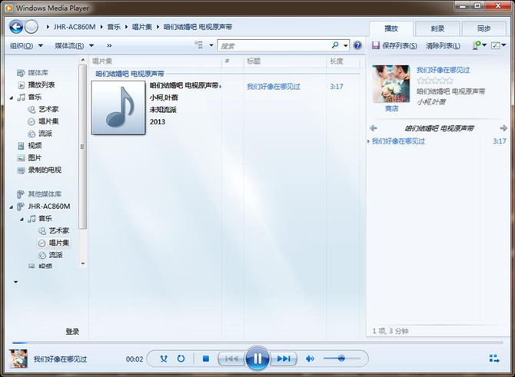Select track 我们好像在哪见过 in library list
The image size is (515, 377).
coord(274,87)
